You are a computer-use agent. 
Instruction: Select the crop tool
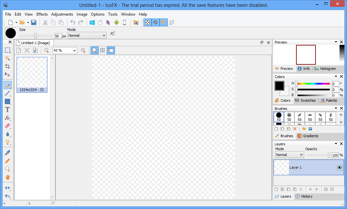(x=7, y=66)
